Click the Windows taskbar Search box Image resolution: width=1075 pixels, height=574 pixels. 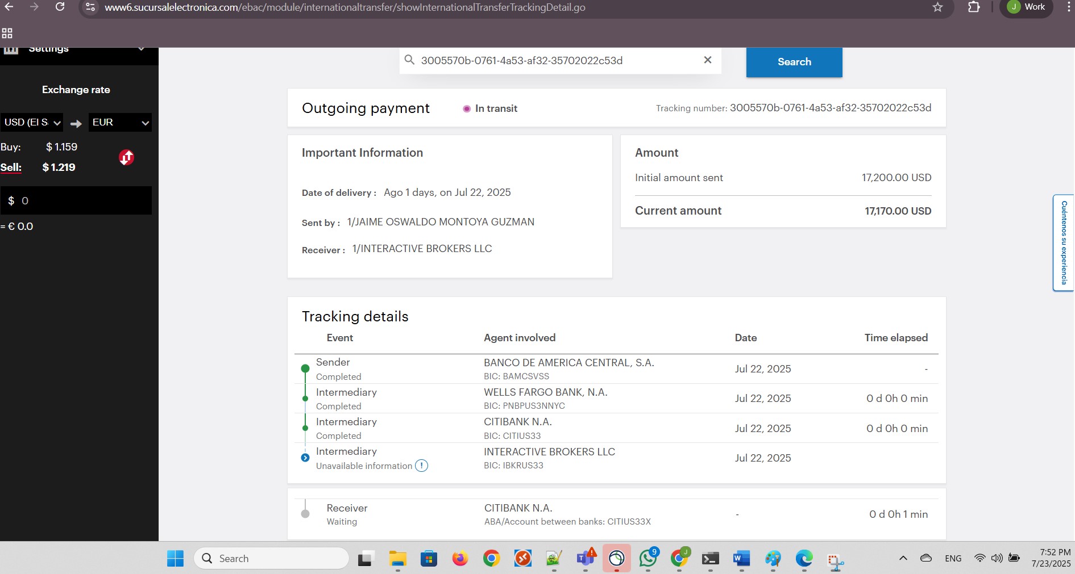pos(272,559)
